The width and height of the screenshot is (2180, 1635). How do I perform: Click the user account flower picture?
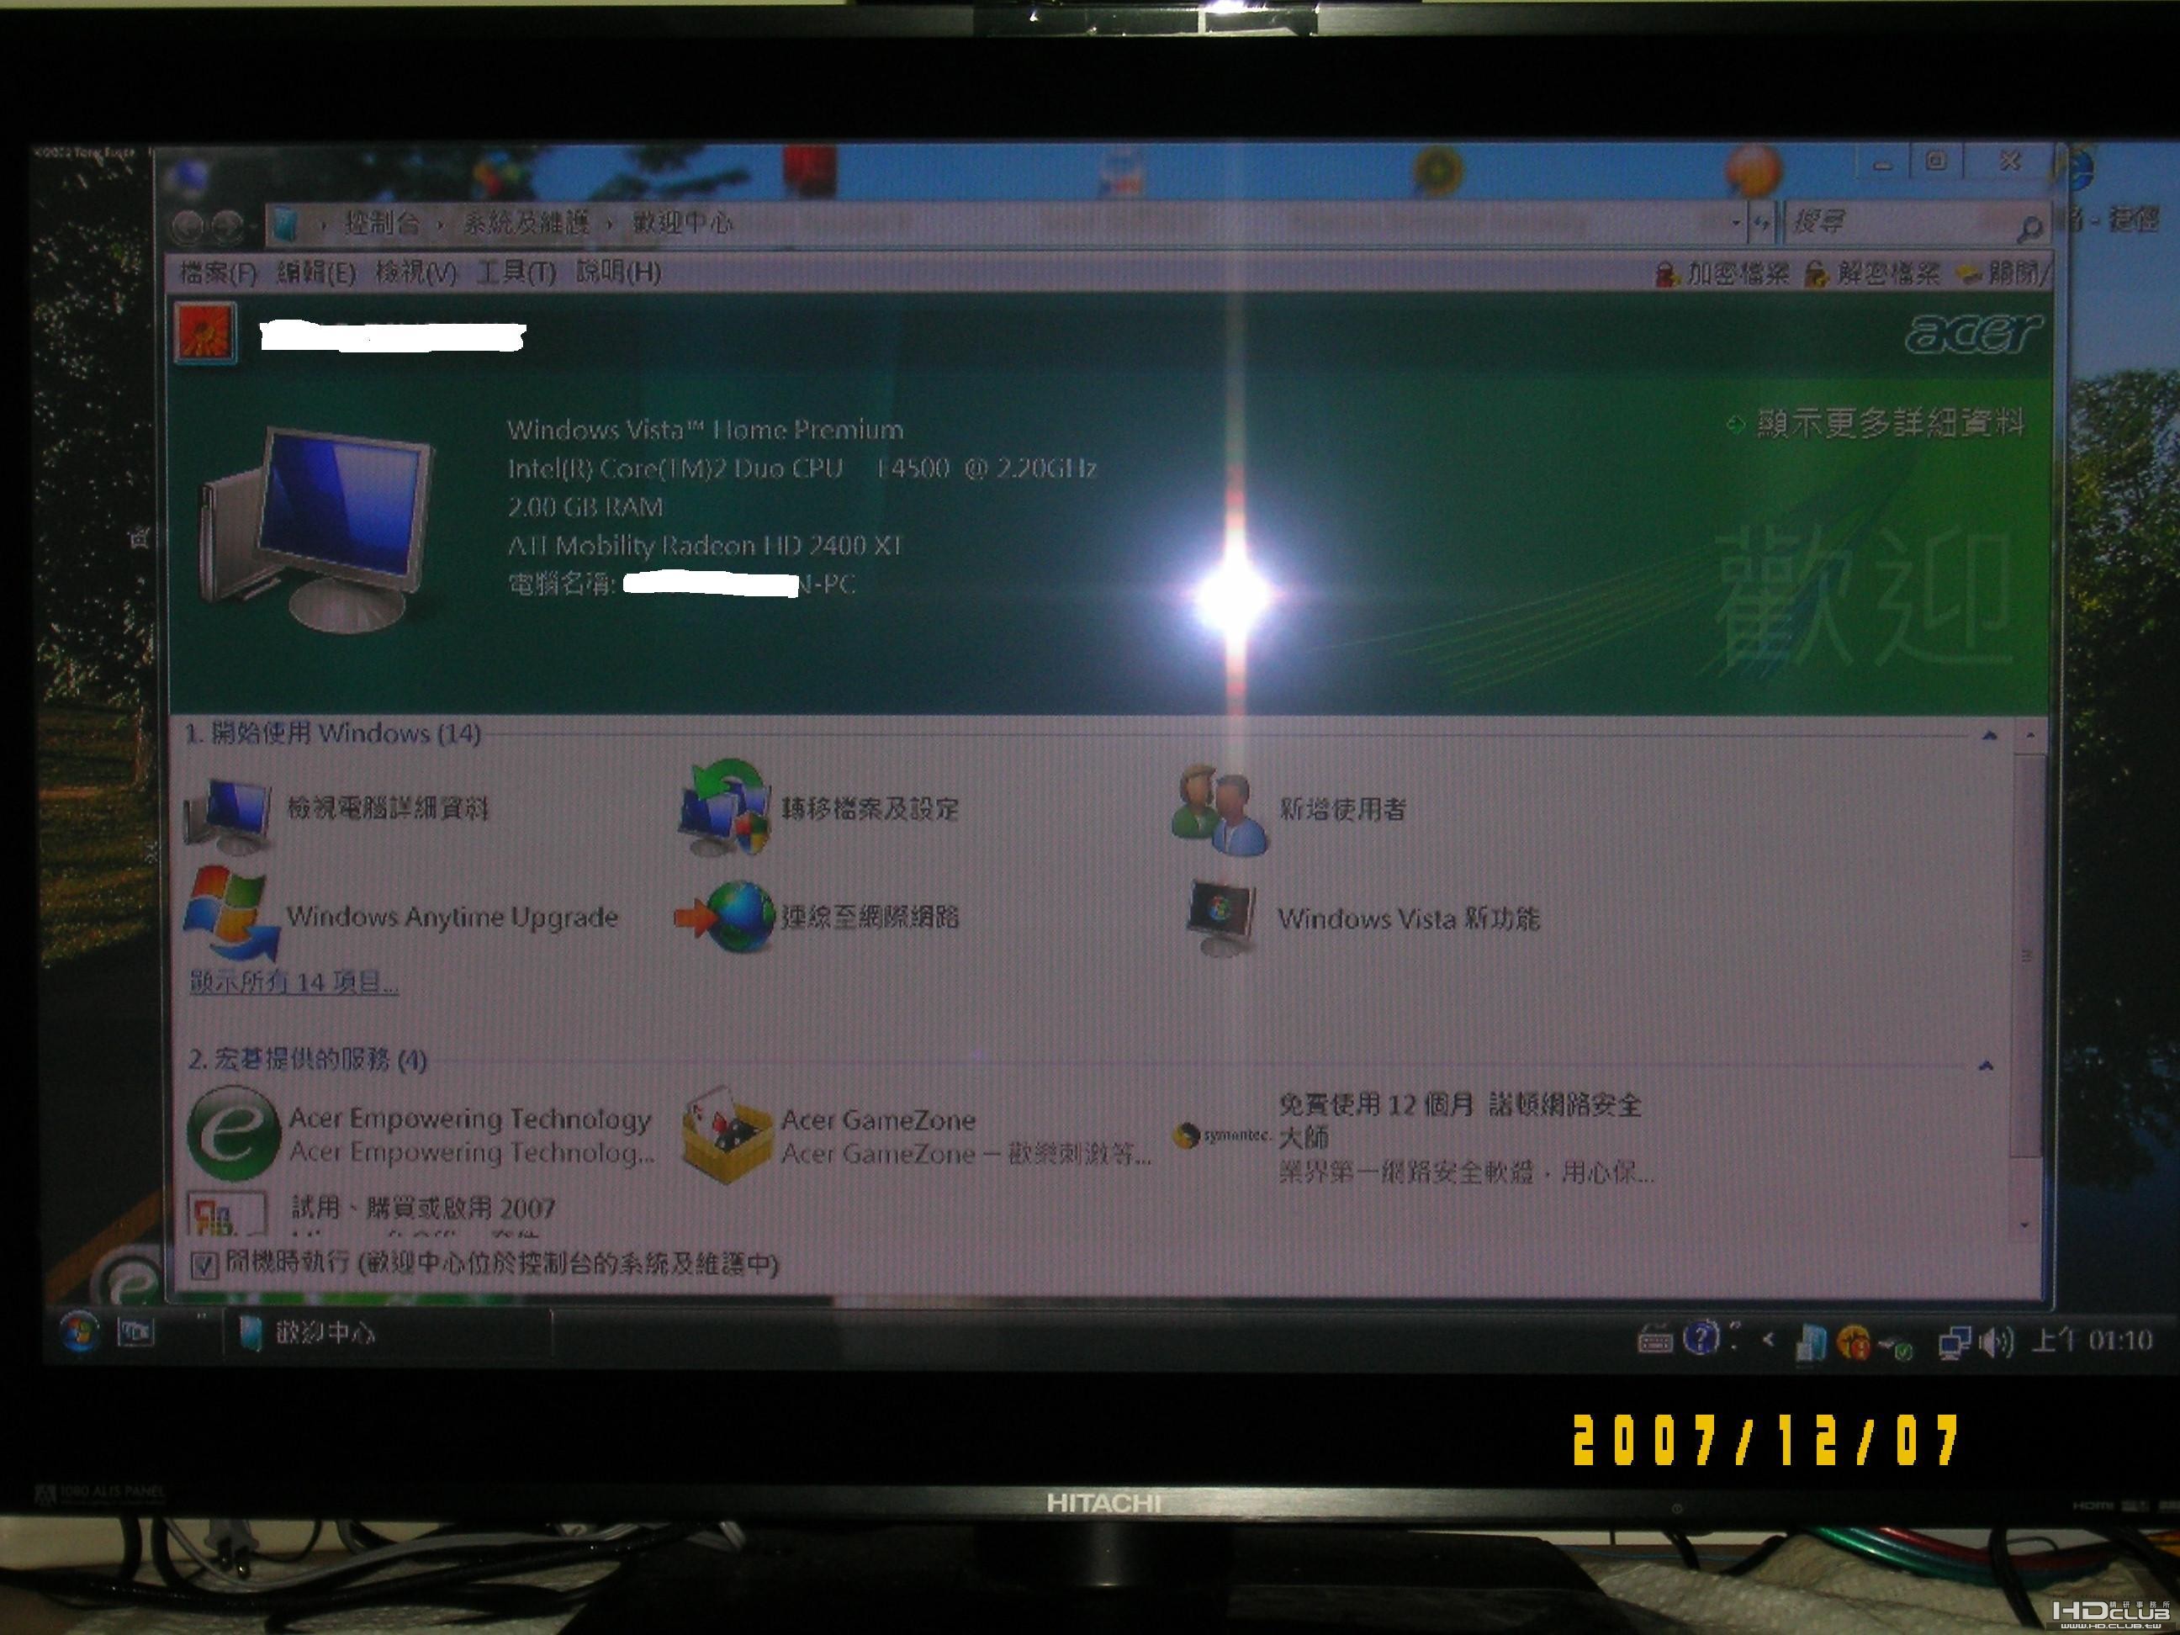[x=206, y=332]
